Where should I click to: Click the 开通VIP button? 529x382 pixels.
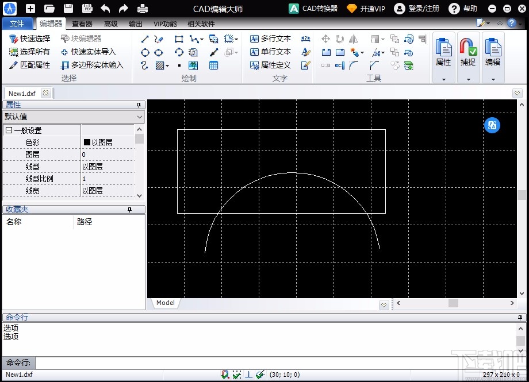tap(366, 9)
